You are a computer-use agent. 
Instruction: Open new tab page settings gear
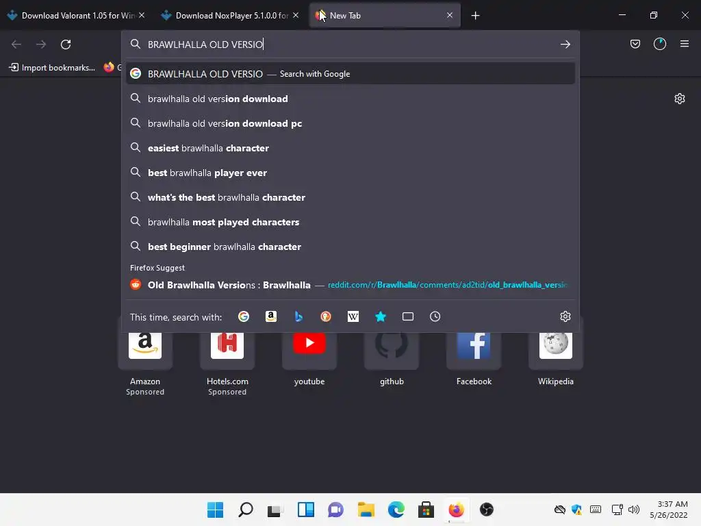[680, 99]
